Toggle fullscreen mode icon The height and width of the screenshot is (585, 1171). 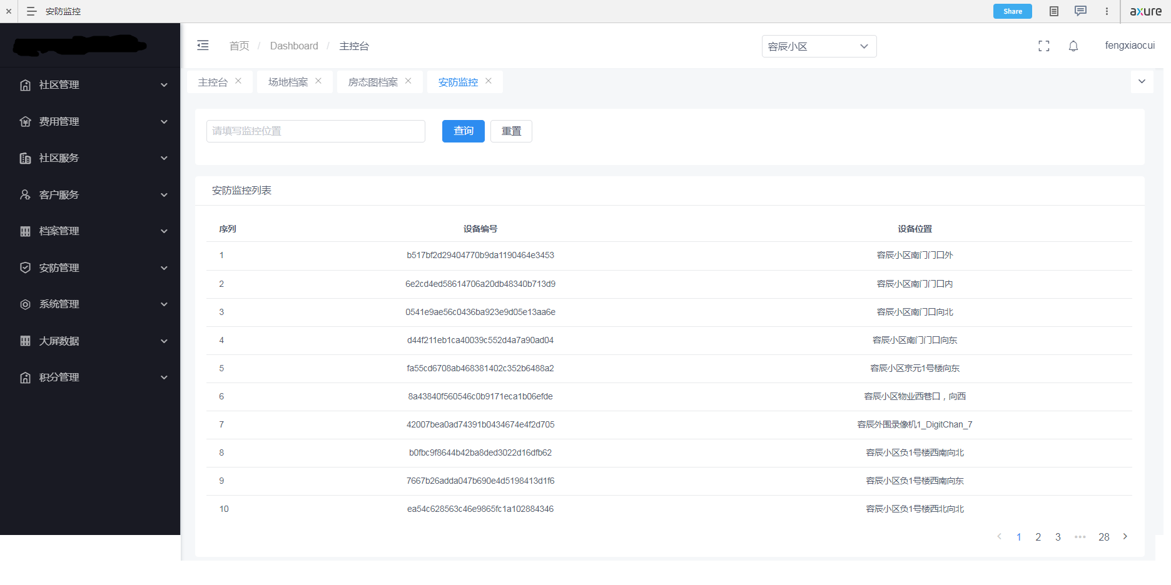(x=1044, y=46)
